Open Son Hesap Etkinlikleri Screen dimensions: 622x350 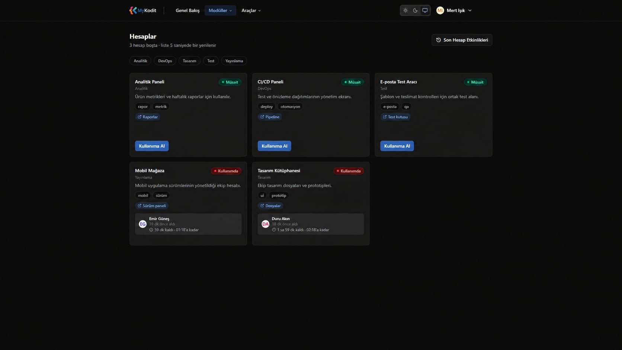click(x=462, y=40)
